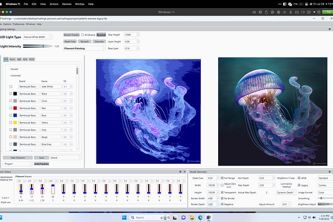Expand the Project dropdown near Add/Update
The image size is (333, 222).
[x=18, y=164]
